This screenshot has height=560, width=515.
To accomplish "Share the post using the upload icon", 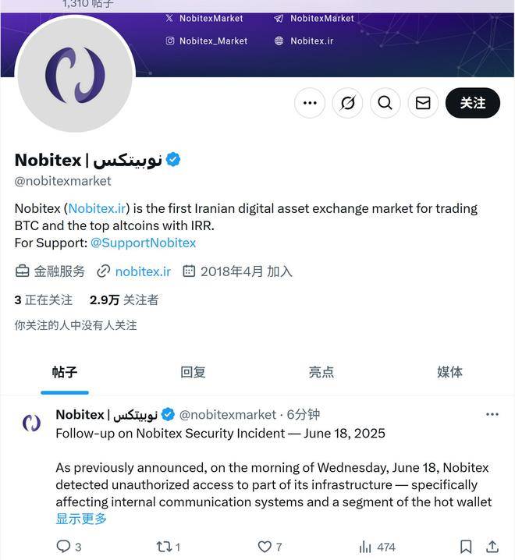I will pos(492,547).
